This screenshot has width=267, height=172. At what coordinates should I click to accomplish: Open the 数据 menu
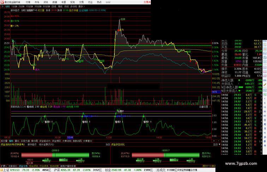tap(55, 2)
